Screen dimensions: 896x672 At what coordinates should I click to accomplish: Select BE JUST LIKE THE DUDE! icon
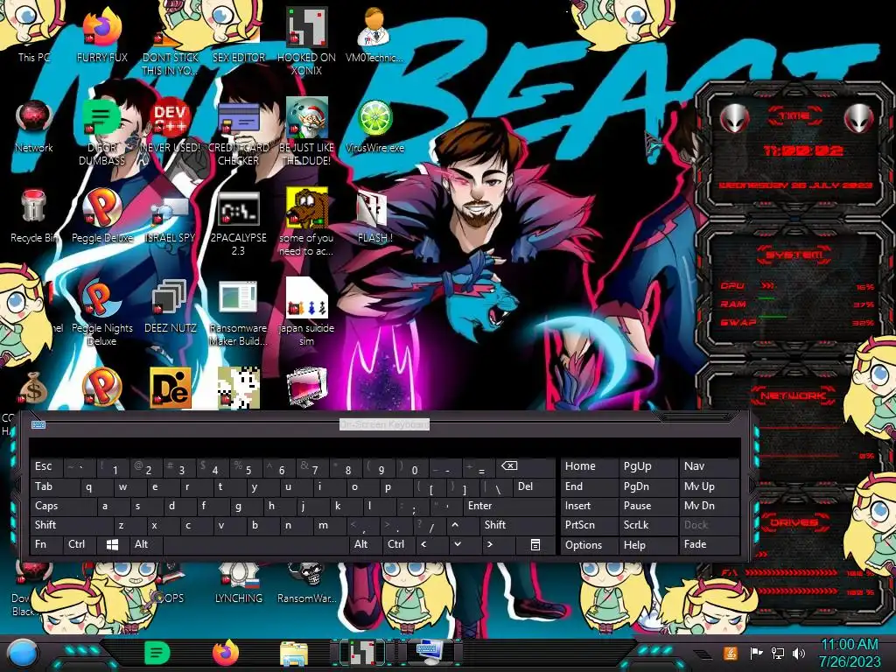(306, 131)
